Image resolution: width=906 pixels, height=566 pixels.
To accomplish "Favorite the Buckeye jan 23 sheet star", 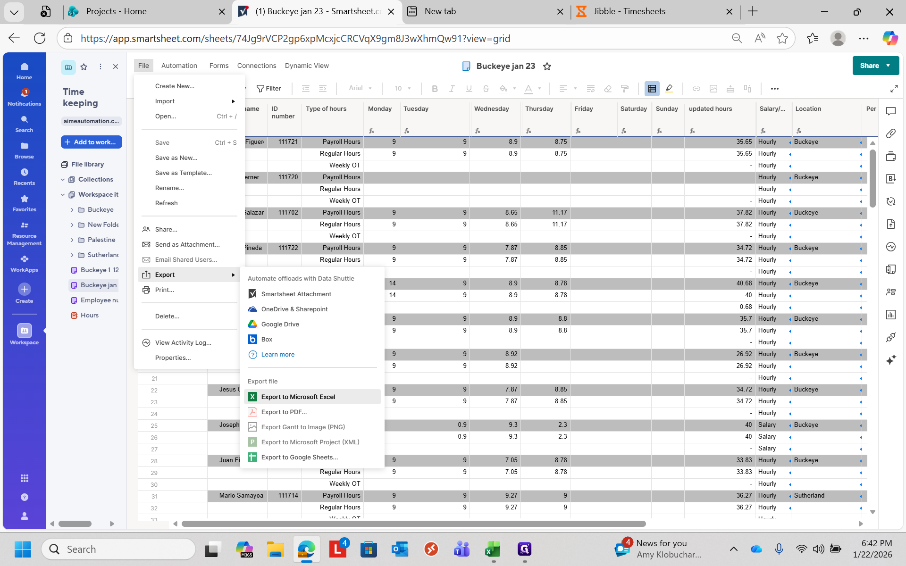I will pyautogui.click(x=547, y=67).
